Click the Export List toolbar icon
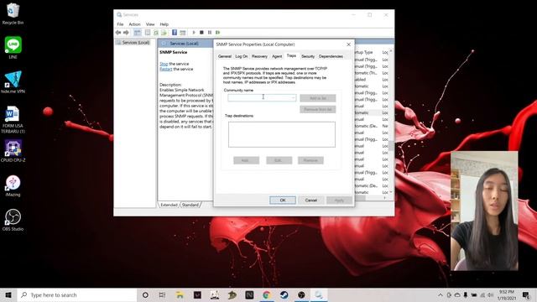The height and width of the screenshot is (302, 537). pos(164,32)
